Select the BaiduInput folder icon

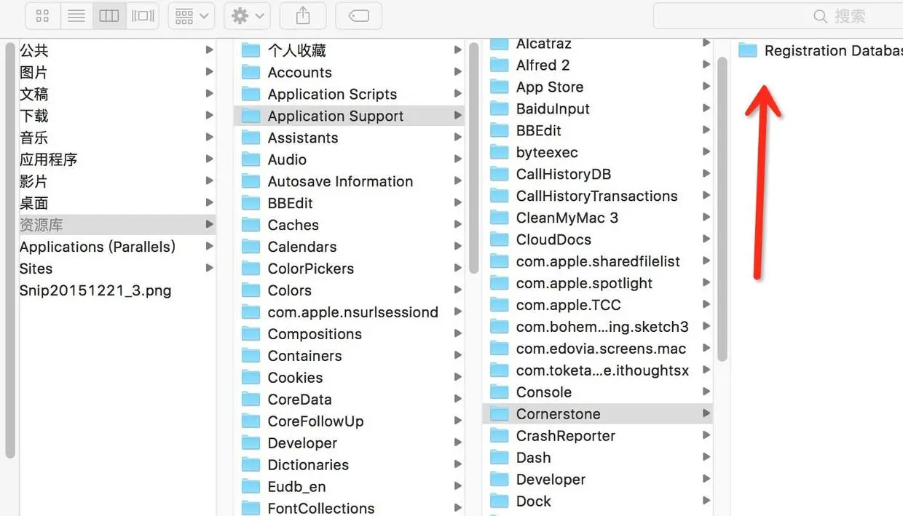[499, 108]
